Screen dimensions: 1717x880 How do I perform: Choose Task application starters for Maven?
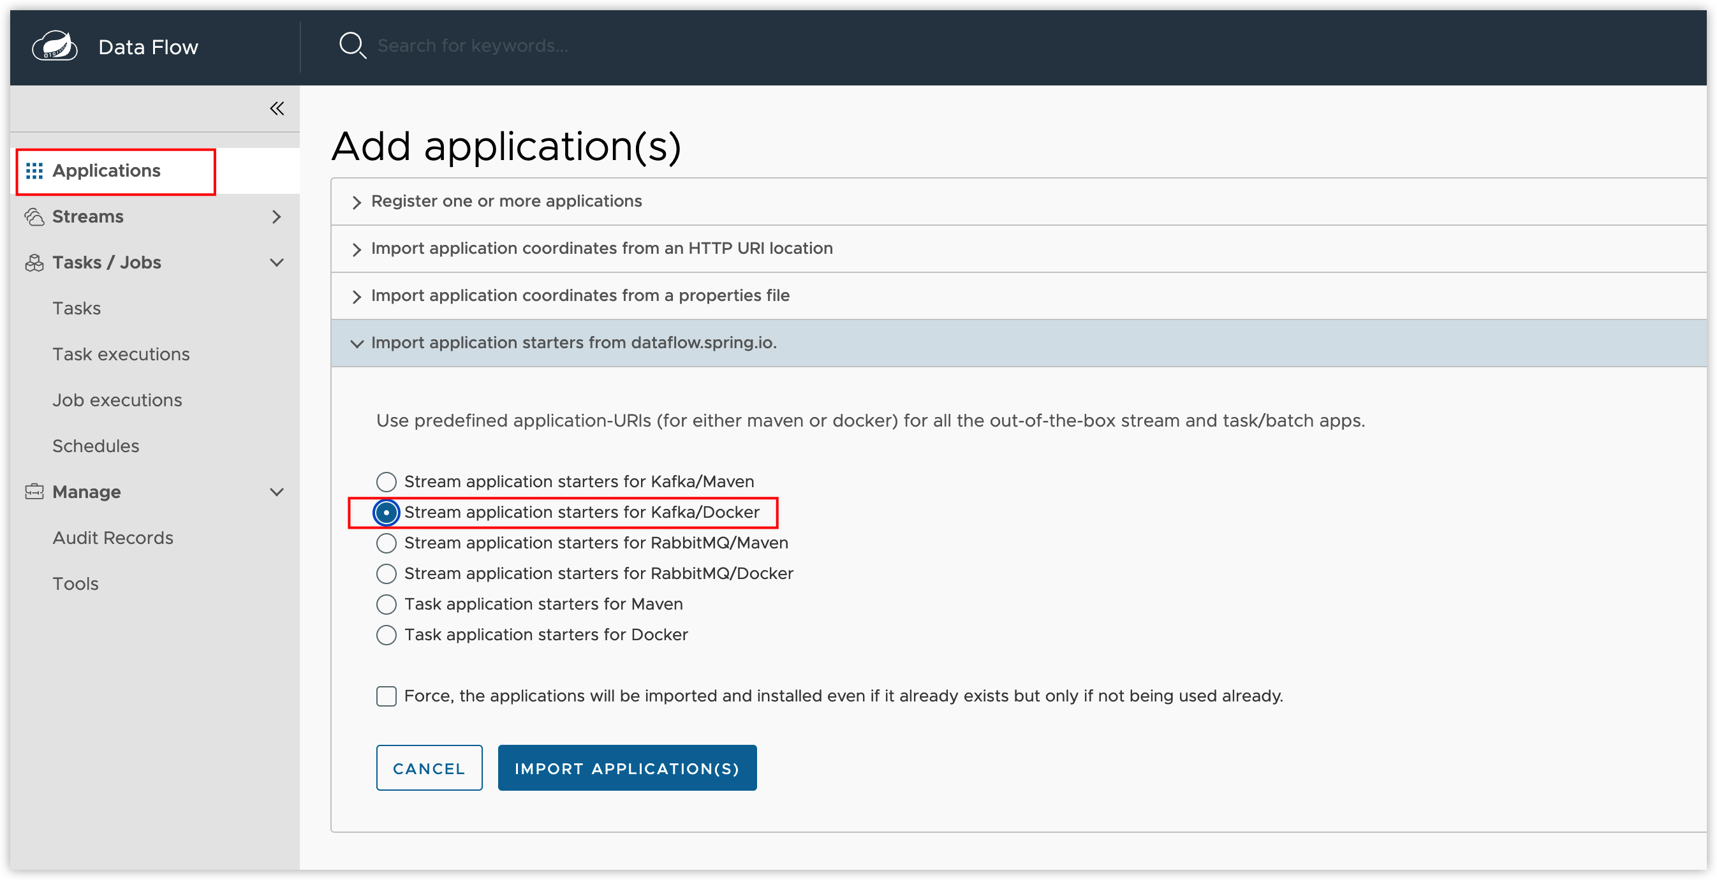coord(386,605)
